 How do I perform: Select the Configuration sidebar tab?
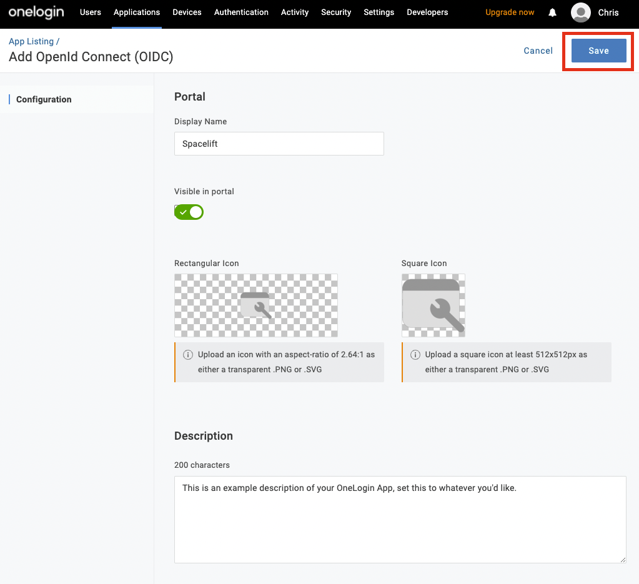(x=43, y=99)
